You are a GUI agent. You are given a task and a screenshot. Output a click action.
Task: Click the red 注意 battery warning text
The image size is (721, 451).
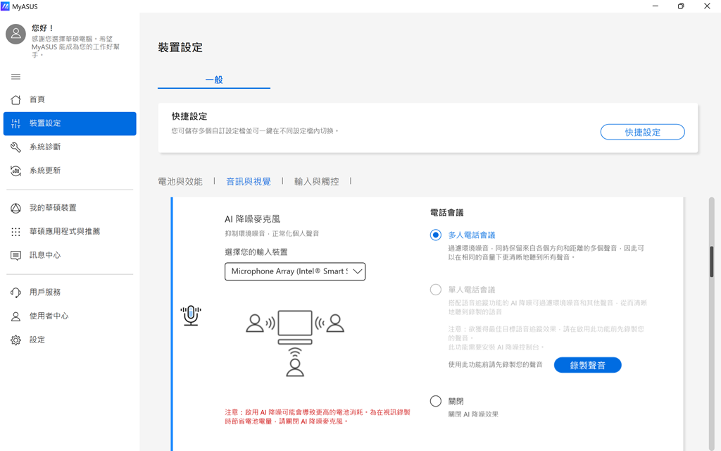pyautogui.click(x=318, y=417)
